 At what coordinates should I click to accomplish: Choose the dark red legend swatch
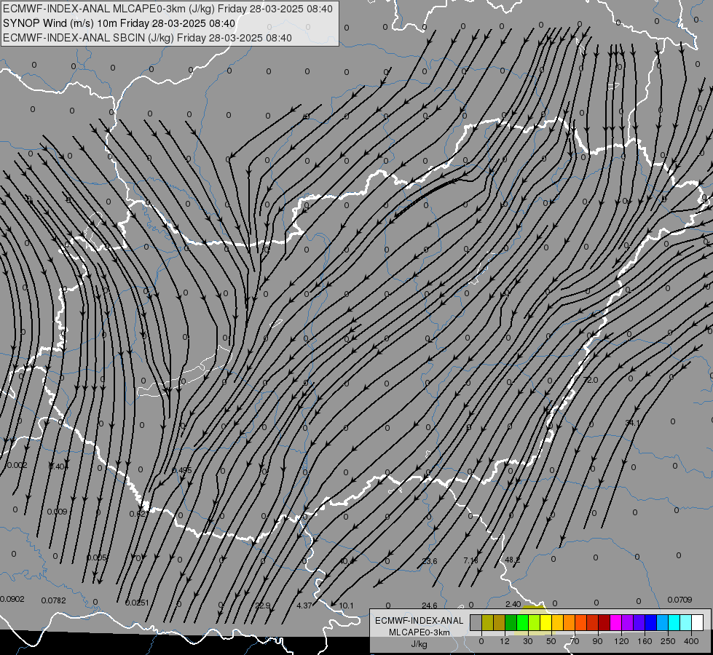[604, 622]
